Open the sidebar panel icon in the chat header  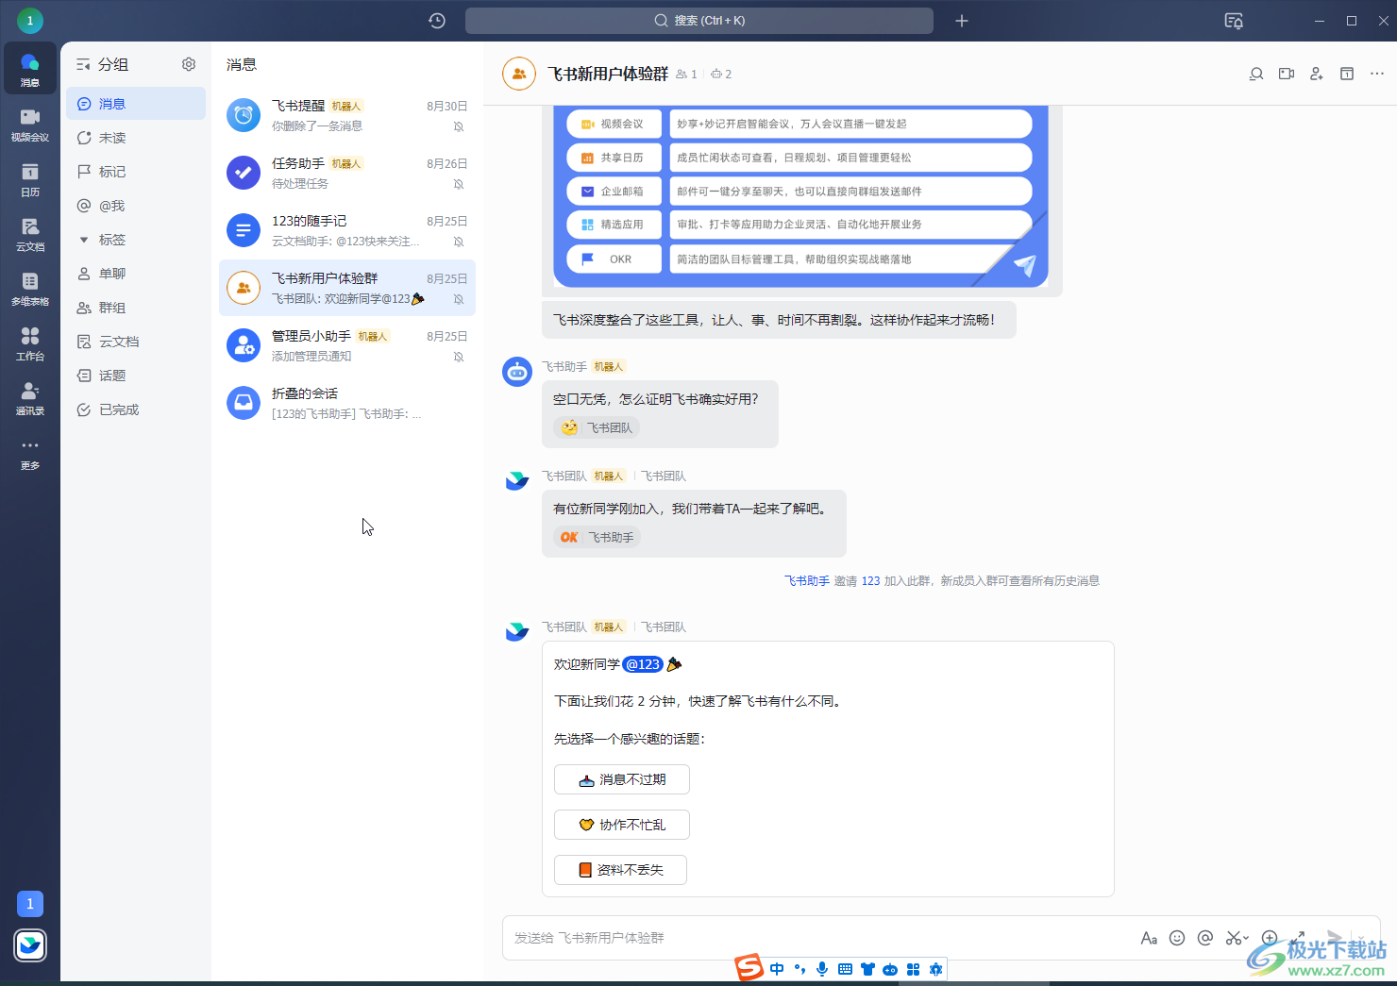click(x=1347, y=74)
